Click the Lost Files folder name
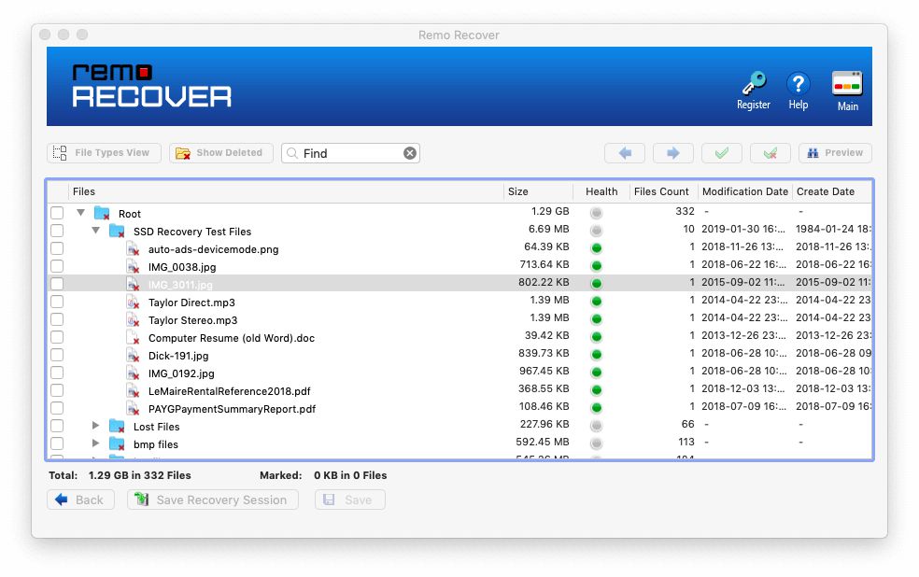 [157, 427]
